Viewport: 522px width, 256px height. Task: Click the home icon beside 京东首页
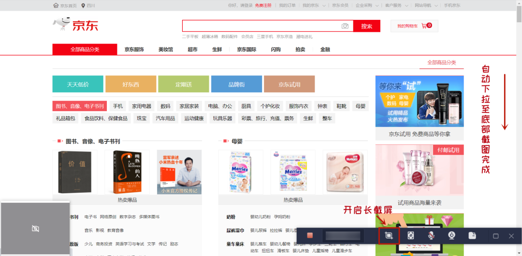coord(56,5)
